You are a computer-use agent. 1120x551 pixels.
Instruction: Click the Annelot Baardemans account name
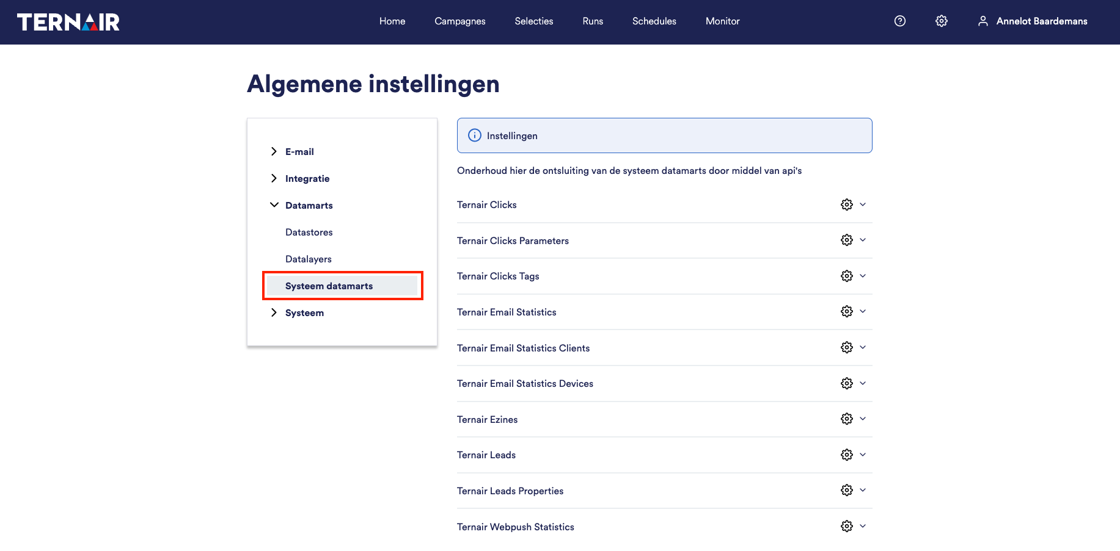[1041, 21]
